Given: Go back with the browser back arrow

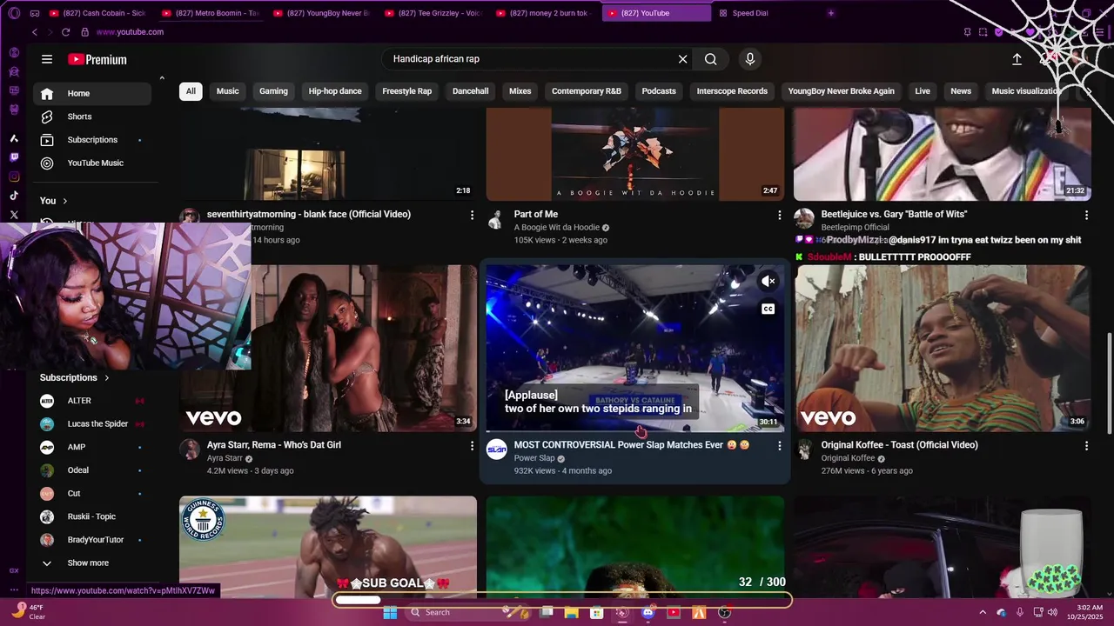Looking at the screenshot, I should [x=34, y=32].
